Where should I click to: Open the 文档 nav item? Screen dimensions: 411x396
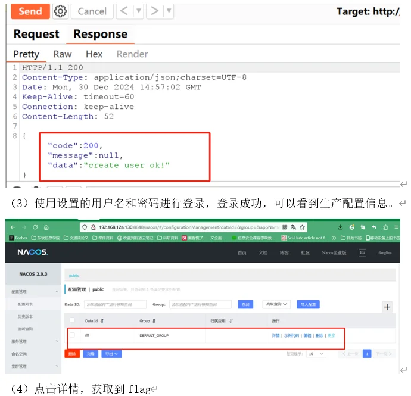pyautogui.click(x=263, y=252)
